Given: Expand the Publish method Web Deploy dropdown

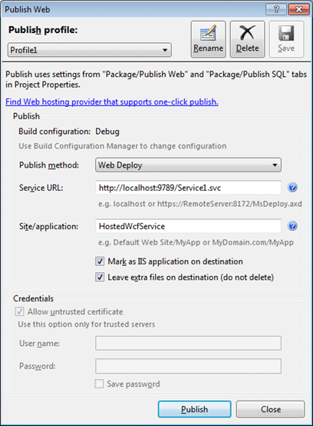Looking at the screenshot, I should pyautogui.click(x=189, y=165).
